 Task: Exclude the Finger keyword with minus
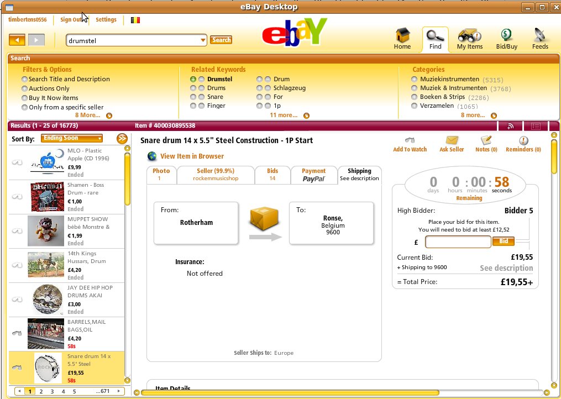click(x=201, y=106)
